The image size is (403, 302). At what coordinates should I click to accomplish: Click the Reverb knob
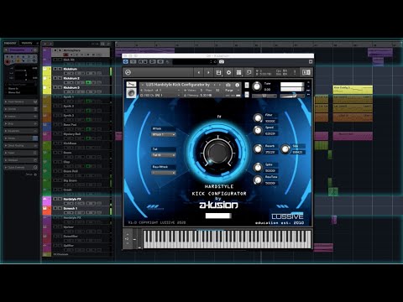pos(258,149)
